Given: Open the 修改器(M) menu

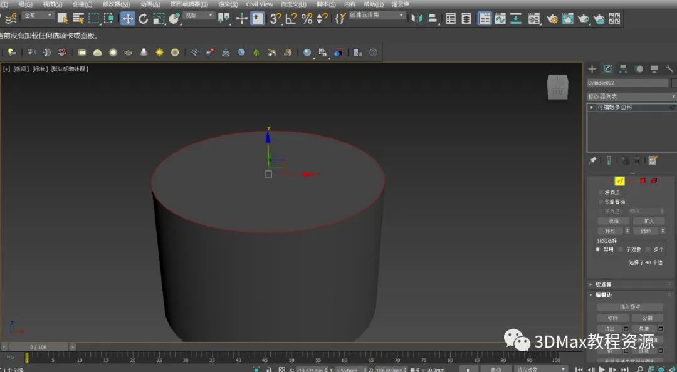Looking at the screenshot, I should 116,4.
